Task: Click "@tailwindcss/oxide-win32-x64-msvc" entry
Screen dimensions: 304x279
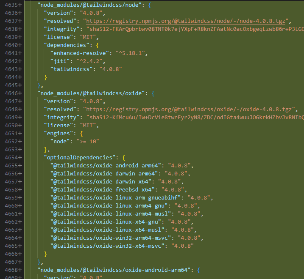Action: pyautogui.click(x=107, y=246)
